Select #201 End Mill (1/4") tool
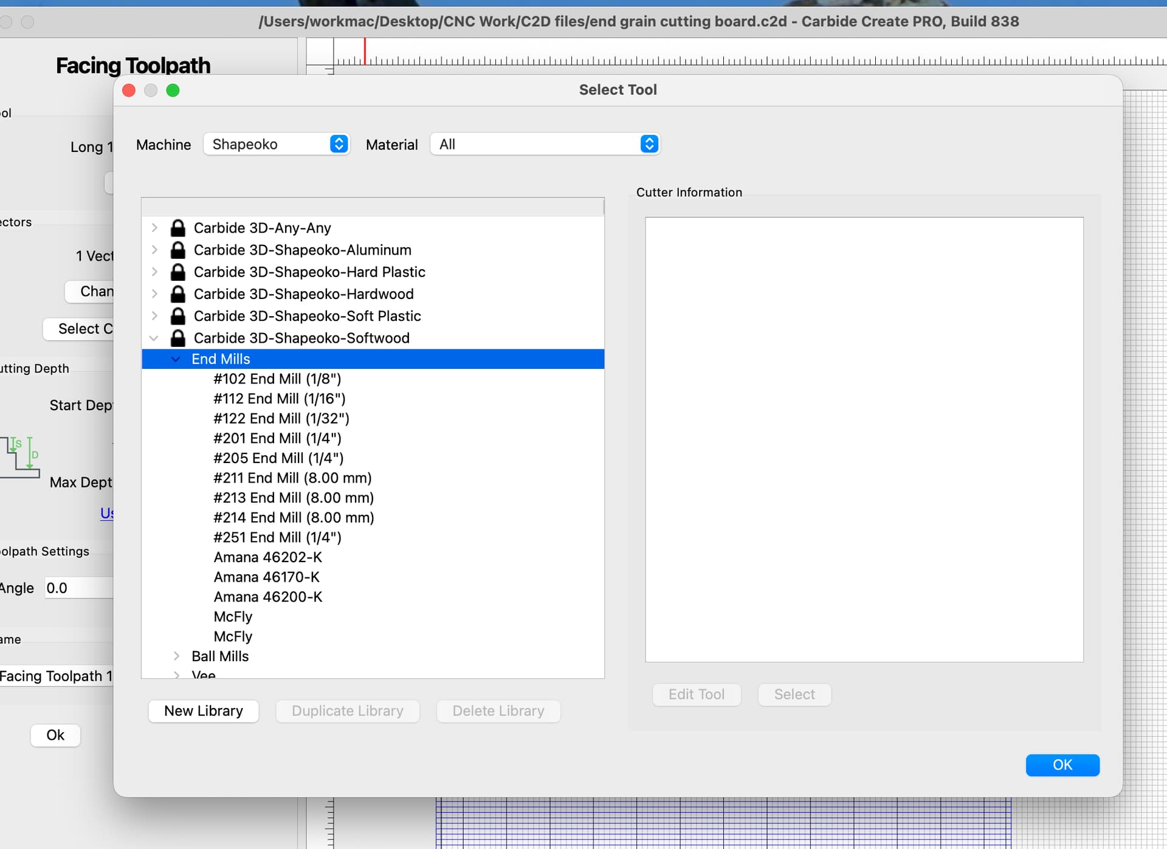This screenshot has width=1167, height=849. [277, 438]
